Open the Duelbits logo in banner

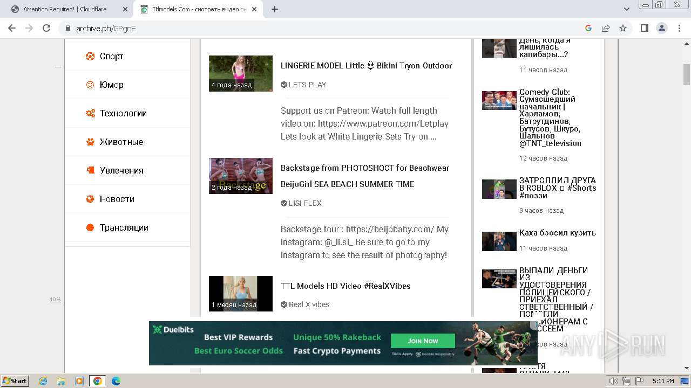[173, 329]
